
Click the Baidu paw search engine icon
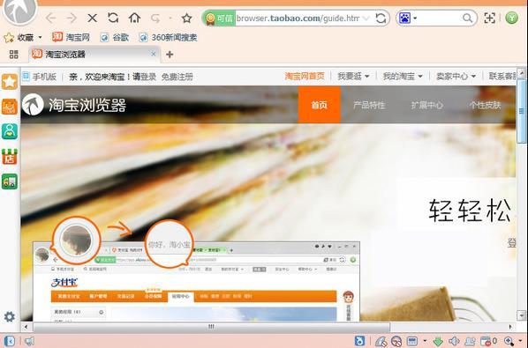coord(404,19)
